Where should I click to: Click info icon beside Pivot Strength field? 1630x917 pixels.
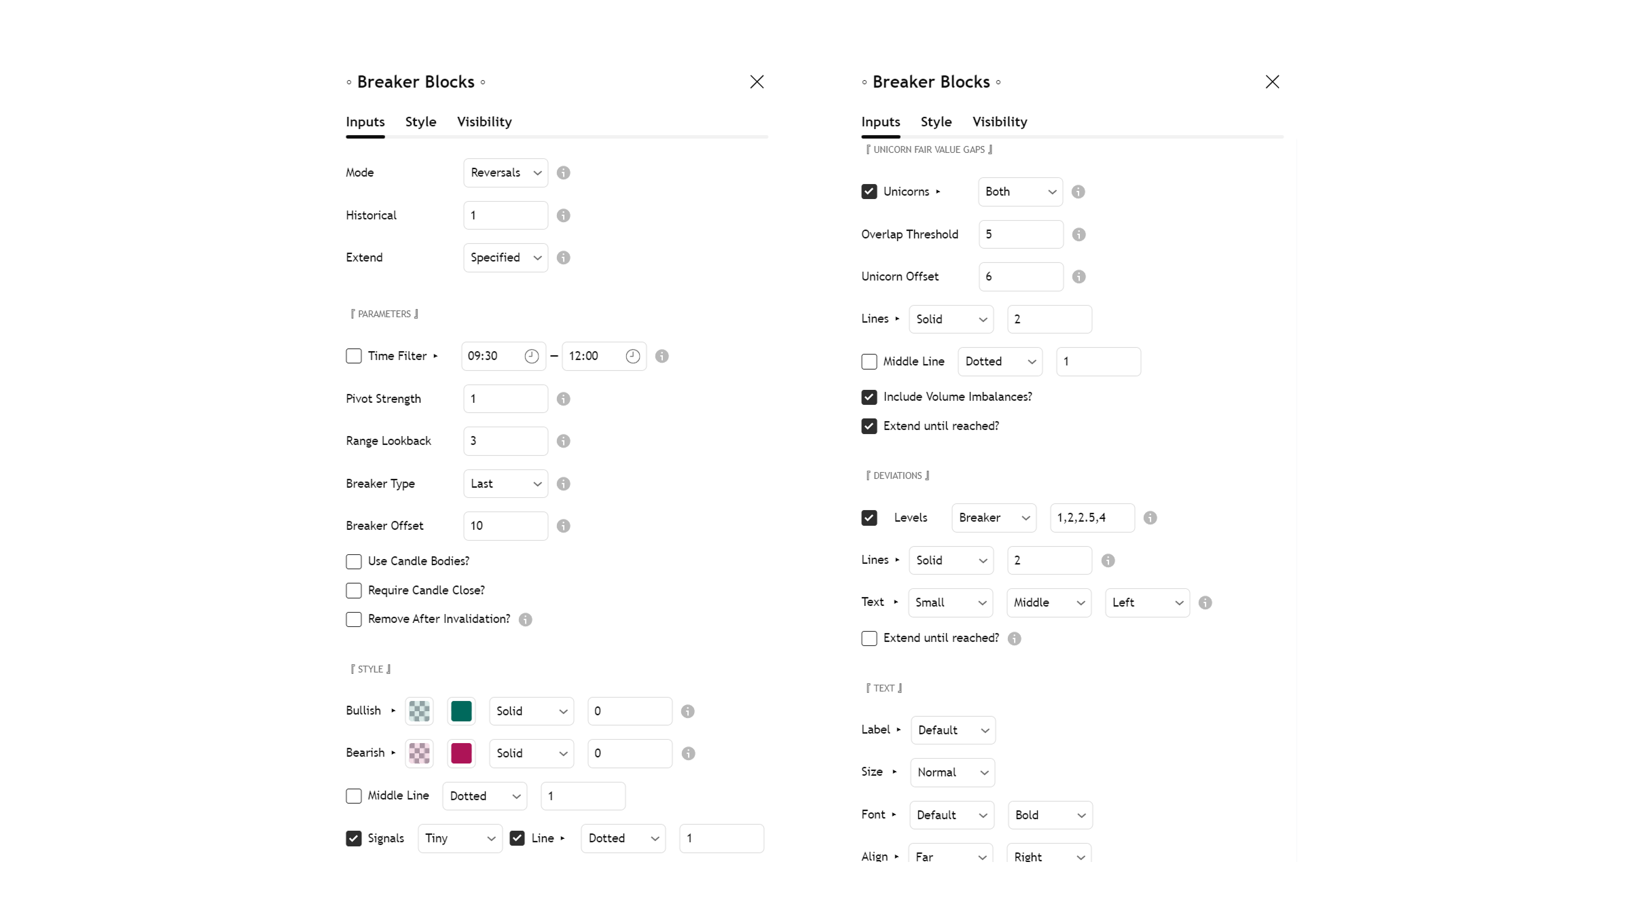[x=563, y=399]
